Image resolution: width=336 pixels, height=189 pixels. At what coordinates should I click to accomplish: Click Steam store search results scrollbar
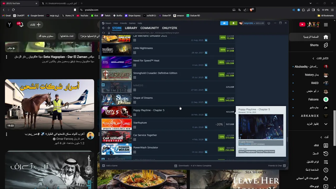287,140
